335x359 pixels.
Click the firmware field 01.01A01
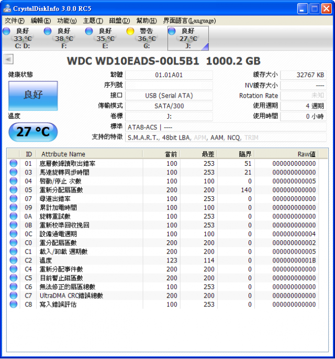pyautogui.click(x=169, y=75)
